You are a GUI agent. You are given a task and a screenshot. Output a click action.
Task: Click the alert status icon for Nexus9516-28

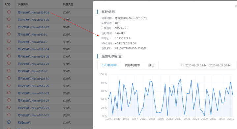coord(9,63)
